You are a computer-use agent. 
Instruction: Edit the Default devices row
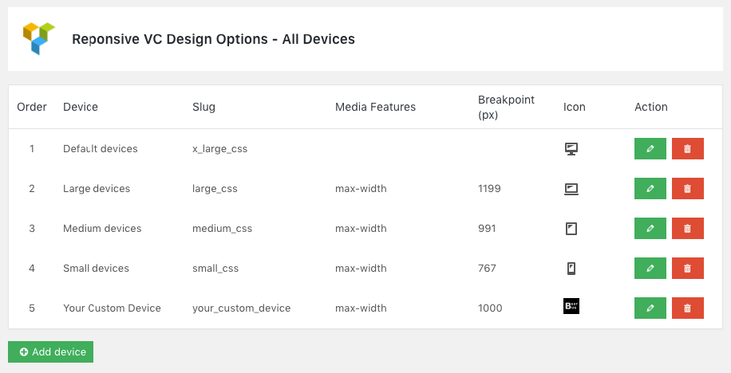[x=650, y=148]
